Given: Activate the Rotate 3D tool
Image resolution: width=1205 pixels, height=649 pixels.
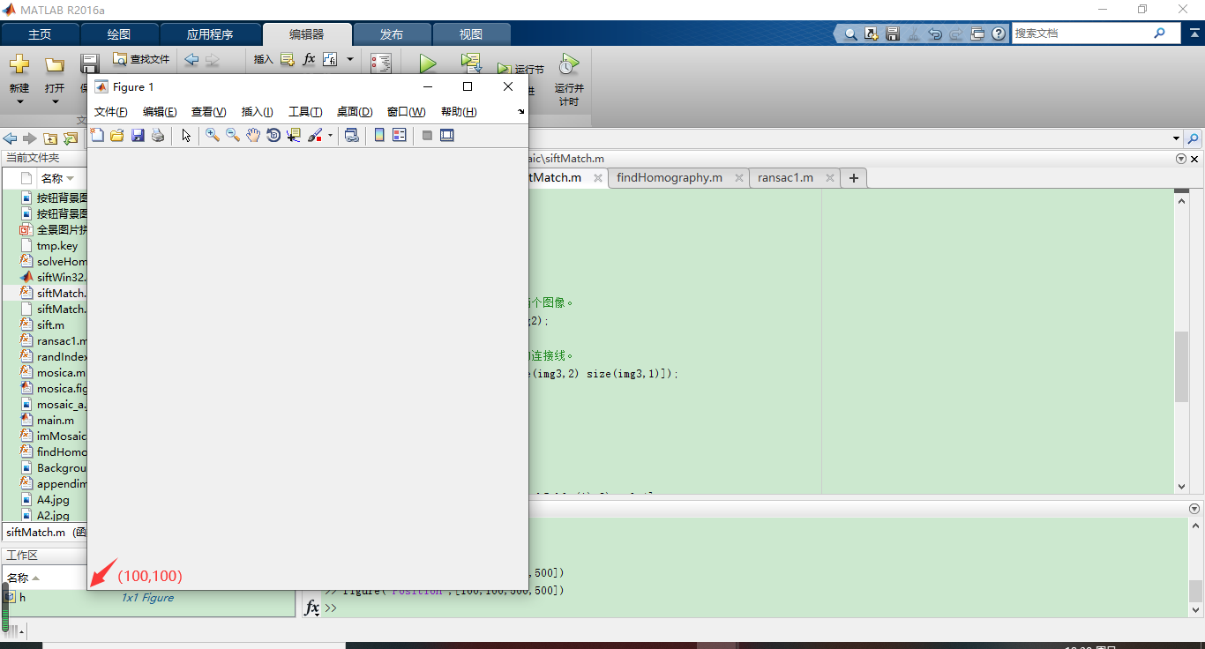Looking at the screenshot, I should click(x=273, y=135).
